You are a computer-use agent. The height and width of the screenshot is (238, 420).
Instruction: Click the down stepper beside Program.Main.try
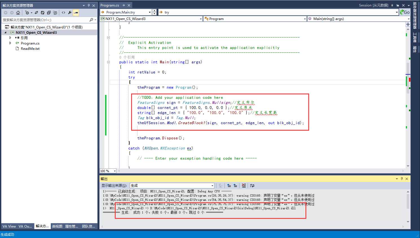pos(154,14)
